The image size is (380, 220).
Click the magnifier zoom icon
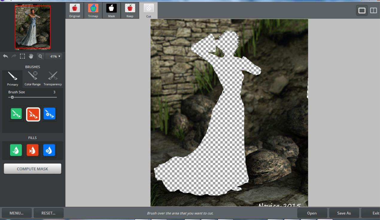coord(40,56)
